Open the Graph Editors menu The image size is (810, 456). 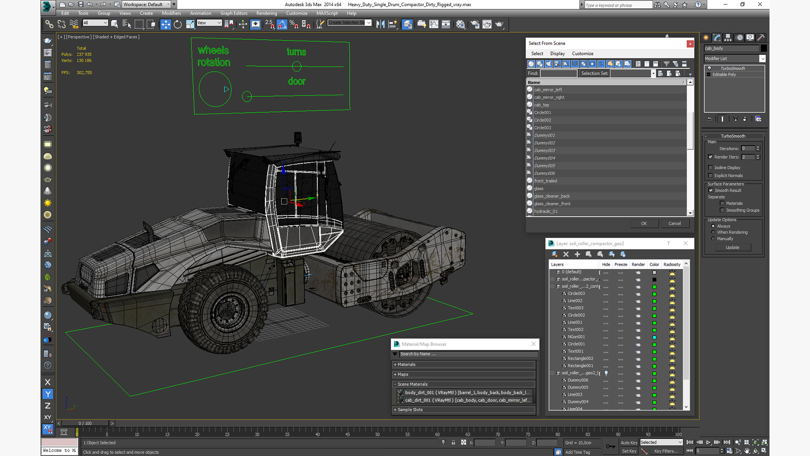click(x=234, y=14)
